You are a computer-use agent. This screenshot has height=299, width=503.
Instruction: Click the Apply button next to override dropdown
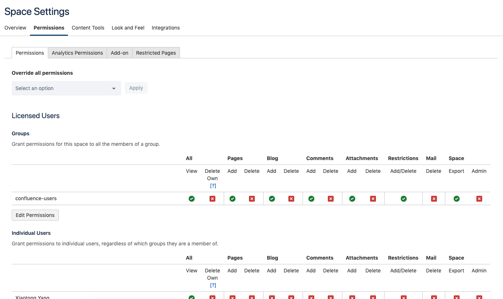136,88
